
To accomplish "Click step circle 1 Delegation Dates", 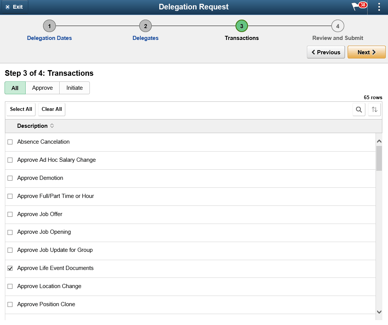I will point(49,26).
